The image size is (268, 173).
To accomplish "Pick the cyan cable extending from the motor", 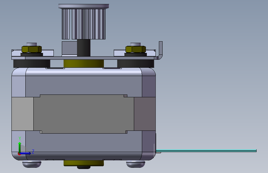I will click(x=206, y=151).
